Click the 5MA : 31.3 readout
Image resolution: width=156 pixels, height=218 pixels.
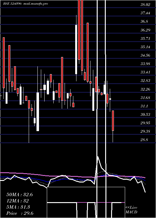pos(18,207)
